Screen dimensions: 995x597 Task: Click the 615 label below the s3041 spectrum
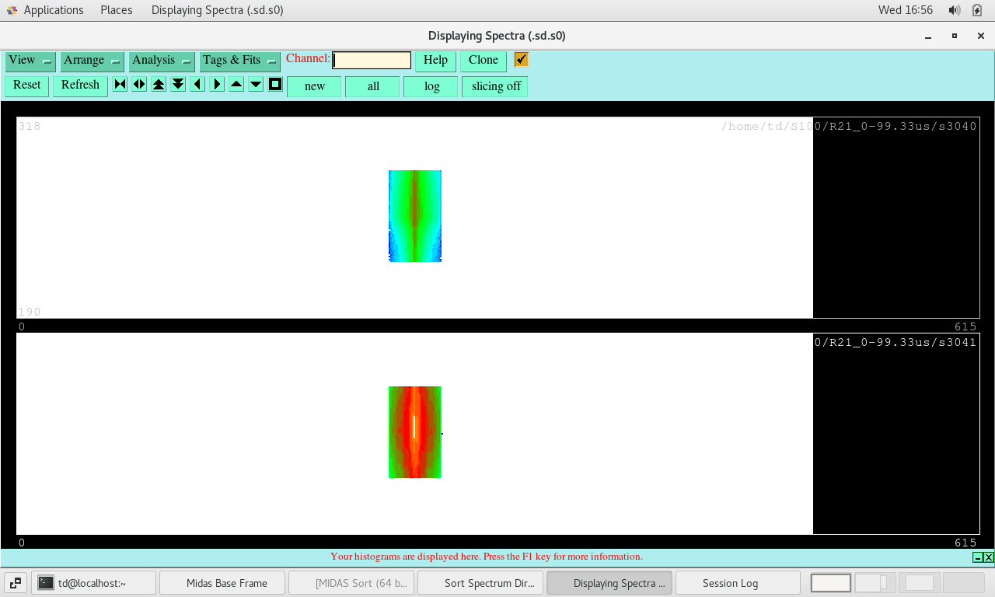[x=965, y=543]
